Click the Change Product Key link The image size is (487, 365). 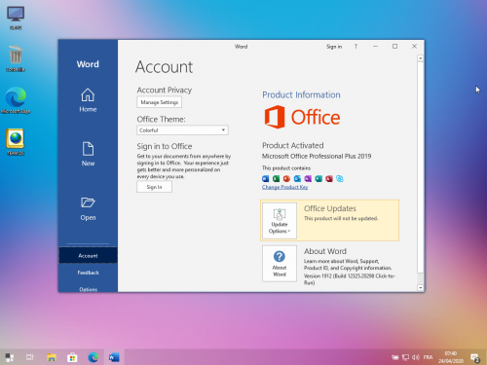284,187
